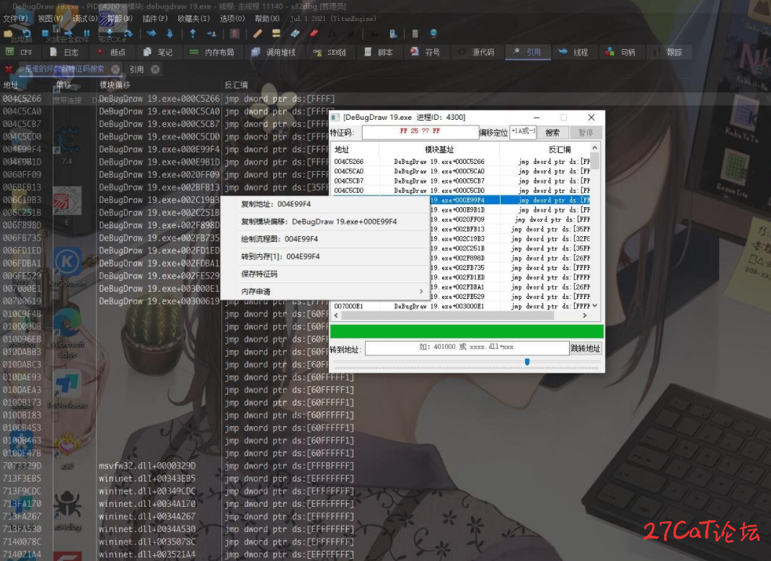
Task: Switch to the 笔记 notes tab
Action: pos(159,52)
